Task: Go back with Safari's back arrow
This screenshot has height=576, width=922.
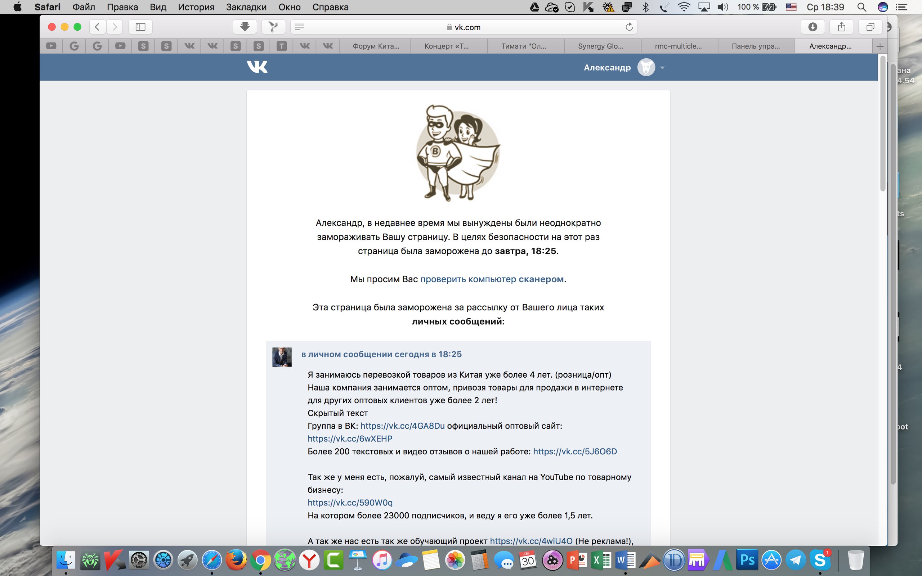Action: click(98, 27)
